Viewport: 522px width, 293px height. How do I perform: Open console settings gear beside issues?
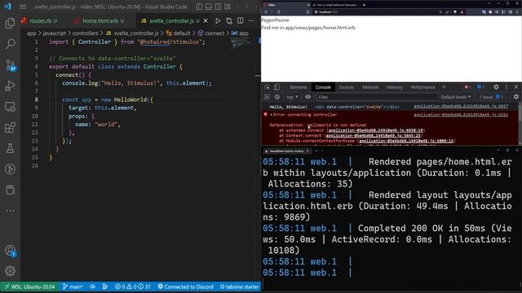[x=516, y=97]
